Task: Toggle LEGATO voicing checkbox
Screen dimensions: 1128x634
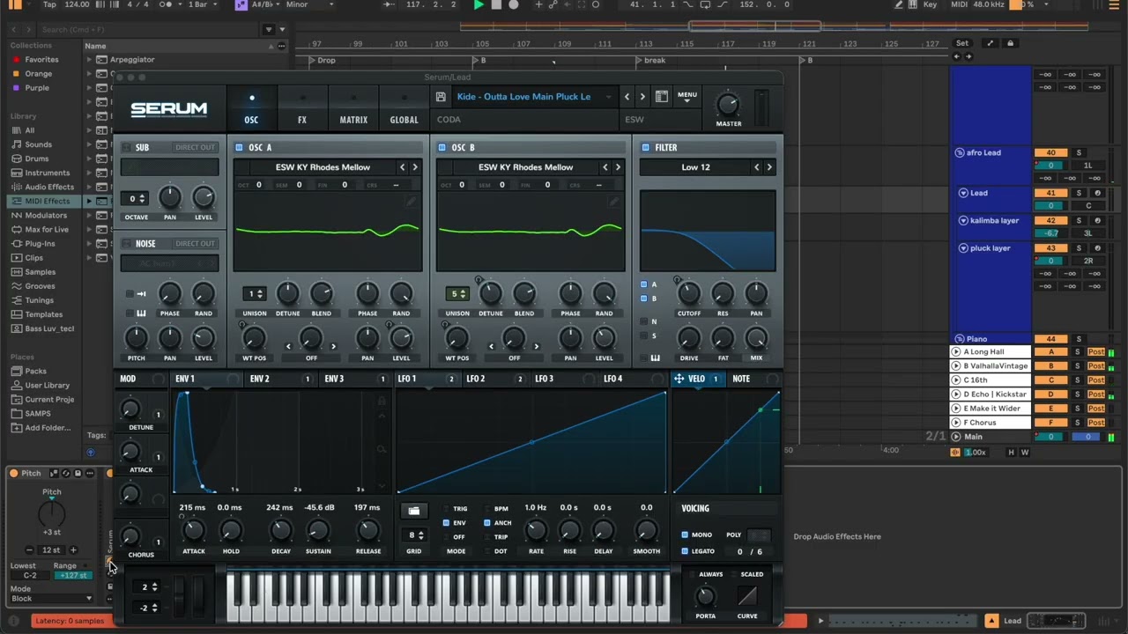Action: (685, 551)
